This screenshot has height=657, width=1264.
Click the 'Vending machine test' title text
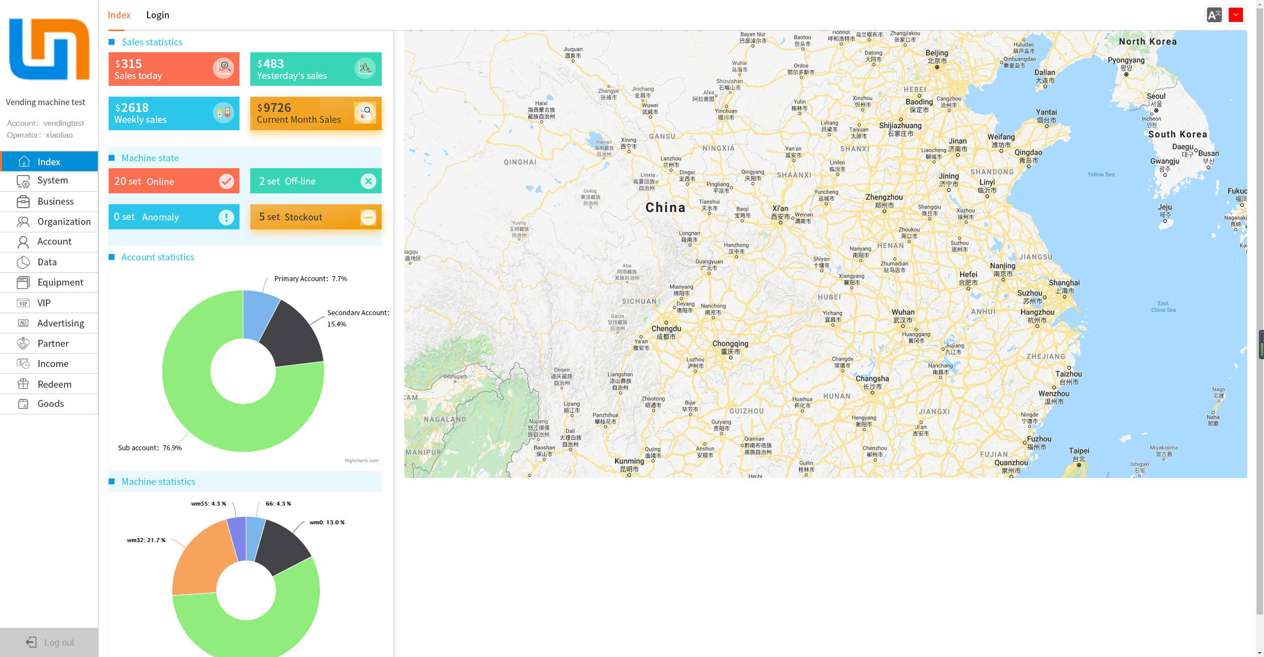click(x=45, y=102)
